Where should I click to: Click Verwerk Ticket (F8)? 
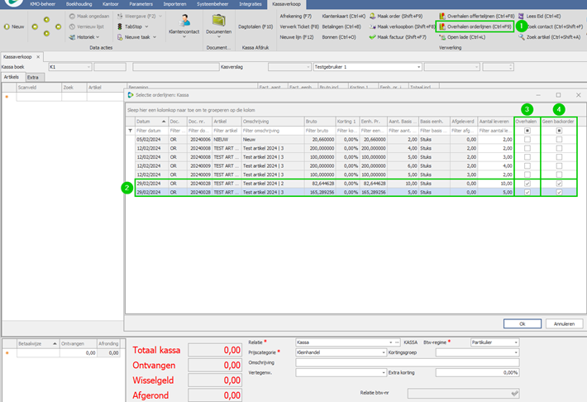coord(299,27)
